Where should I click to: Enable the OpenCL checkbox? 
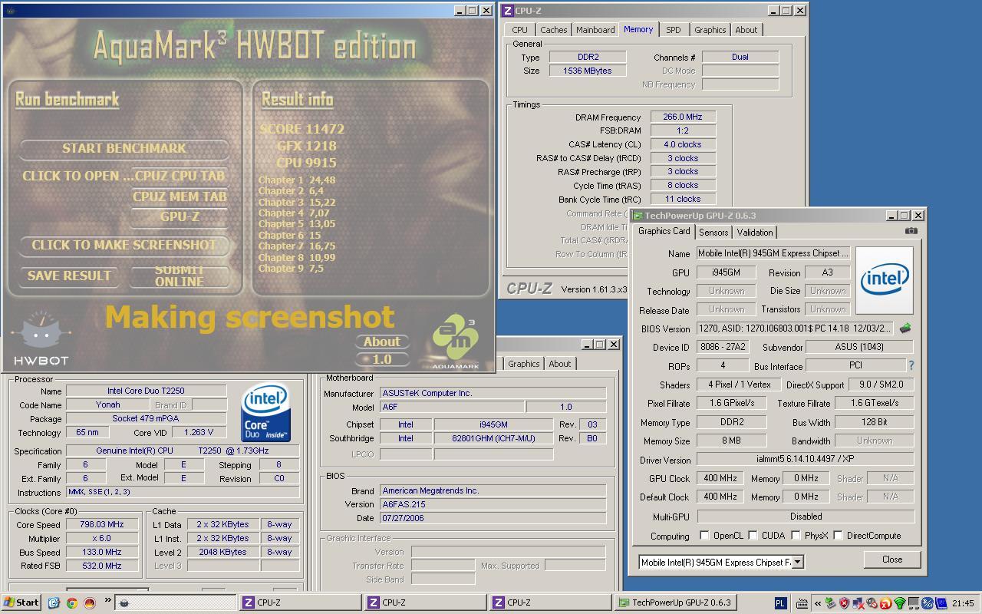pos(704,536)
